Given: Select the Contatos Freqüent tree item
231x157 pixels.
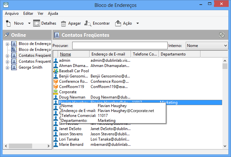Looking at the screenshot, I should [35, 56].
